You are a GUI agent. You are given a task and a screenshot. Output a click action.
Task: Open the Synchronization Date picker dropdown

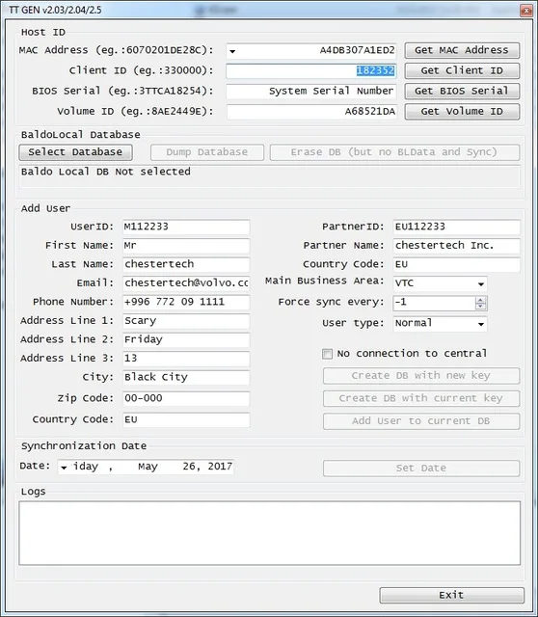(x=64, y=468)
